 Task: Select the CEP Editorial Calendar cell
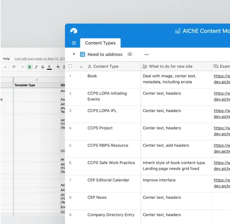pyautogui.click(x=114, y=184)
